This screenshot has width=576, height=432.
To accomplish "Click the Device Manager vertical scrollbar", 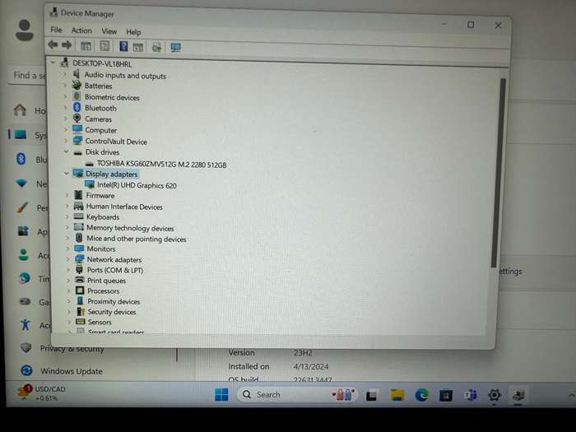I will [x=497, y=173].
